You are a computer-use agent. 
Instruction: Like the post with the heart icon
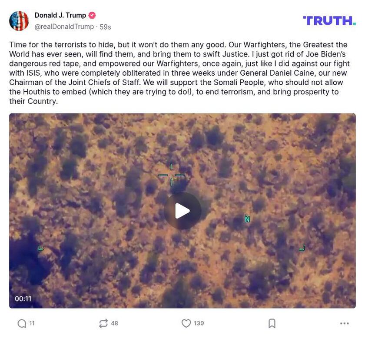(x=186, y=323)
